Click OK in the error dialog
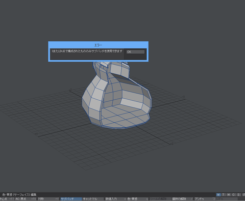This screenshot has height=201, width=245. tap(135, 52)
